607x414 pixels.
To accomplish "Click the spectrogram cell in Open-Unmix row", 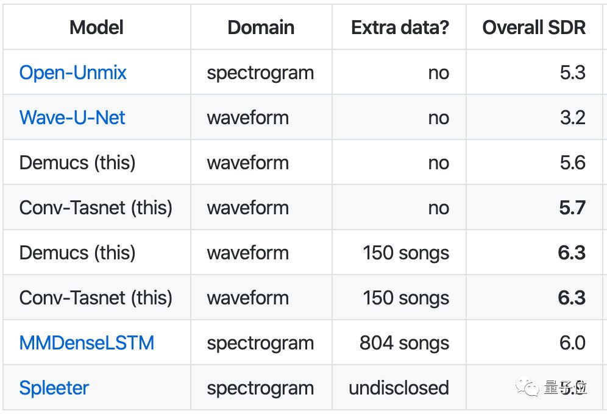I will (260, 72).
